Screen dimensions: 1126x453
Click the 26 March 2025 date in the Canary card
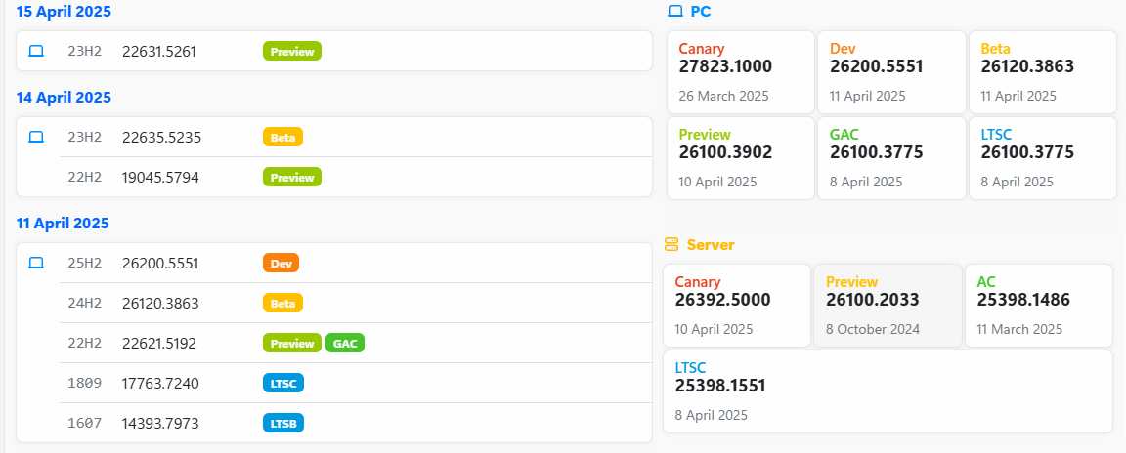pos(724,96)
